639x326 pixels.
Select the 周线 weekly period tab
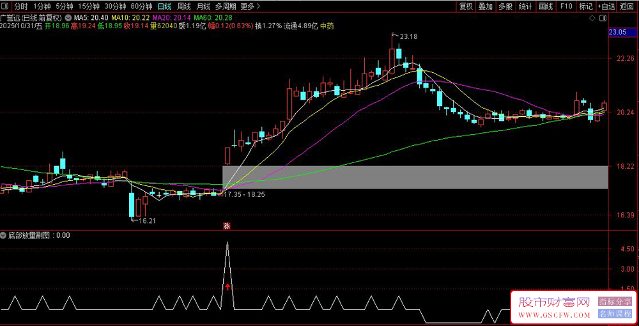pyautogui.click(x=184, y=6)
